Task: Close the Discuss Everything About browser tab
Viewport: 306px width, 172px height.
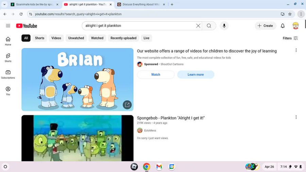Action: (x=164, y=4)
